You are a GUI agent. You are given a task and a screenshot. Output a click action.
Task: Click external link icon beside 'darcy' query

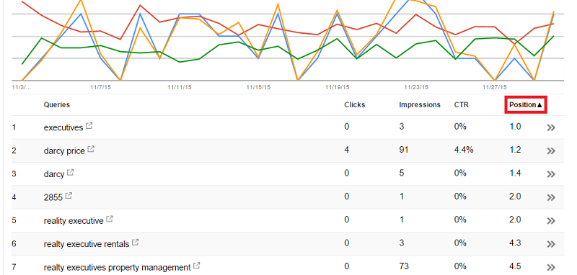(x=70, y=173)
